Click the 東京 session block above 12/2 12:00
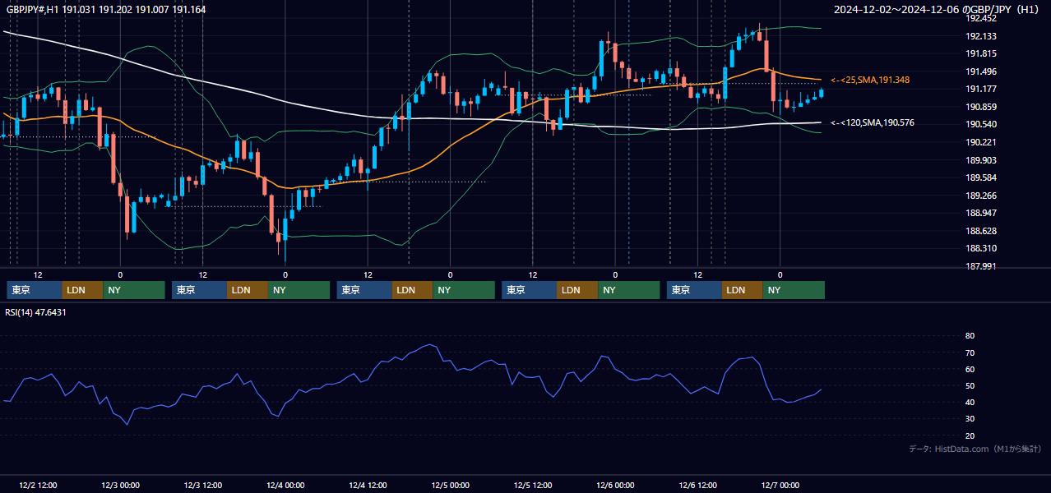1051x493 pixels. (35, 290)
